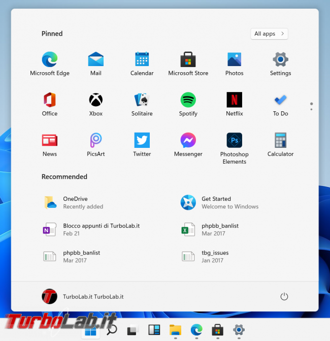Open Blocco appunti di TurboLab.it notebook
The width and height of the screenshot is (330, 341).
(91, 229)
